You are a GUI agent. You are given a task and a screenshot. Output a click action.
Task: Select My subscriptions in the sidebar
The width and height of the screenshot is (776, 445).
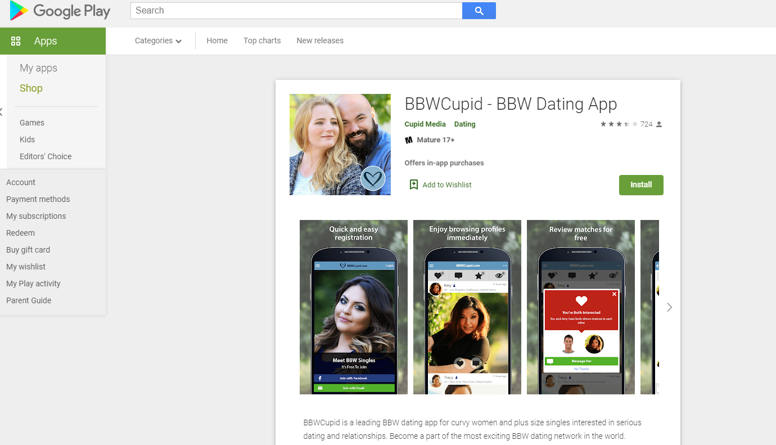point(36,216)
